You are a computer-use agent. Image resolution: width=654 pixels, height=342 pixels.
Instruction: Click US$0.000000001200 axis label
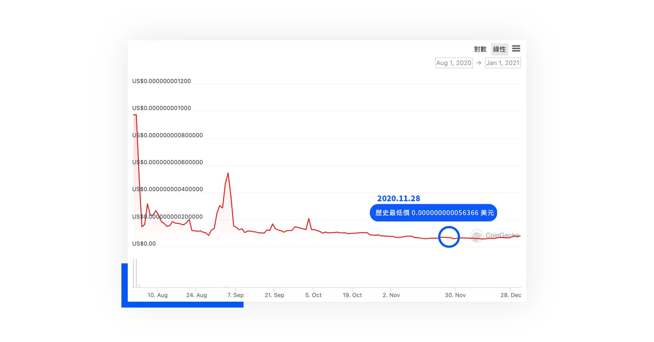click(161, 81)
